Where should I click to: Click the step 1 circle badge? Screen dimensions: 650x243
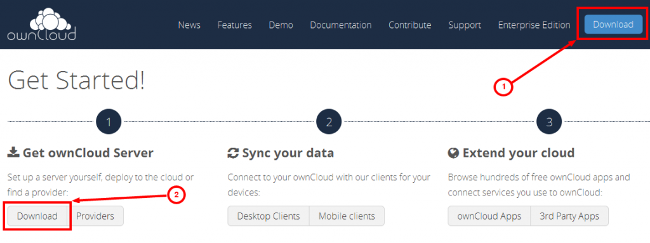[x=109, y=122]
